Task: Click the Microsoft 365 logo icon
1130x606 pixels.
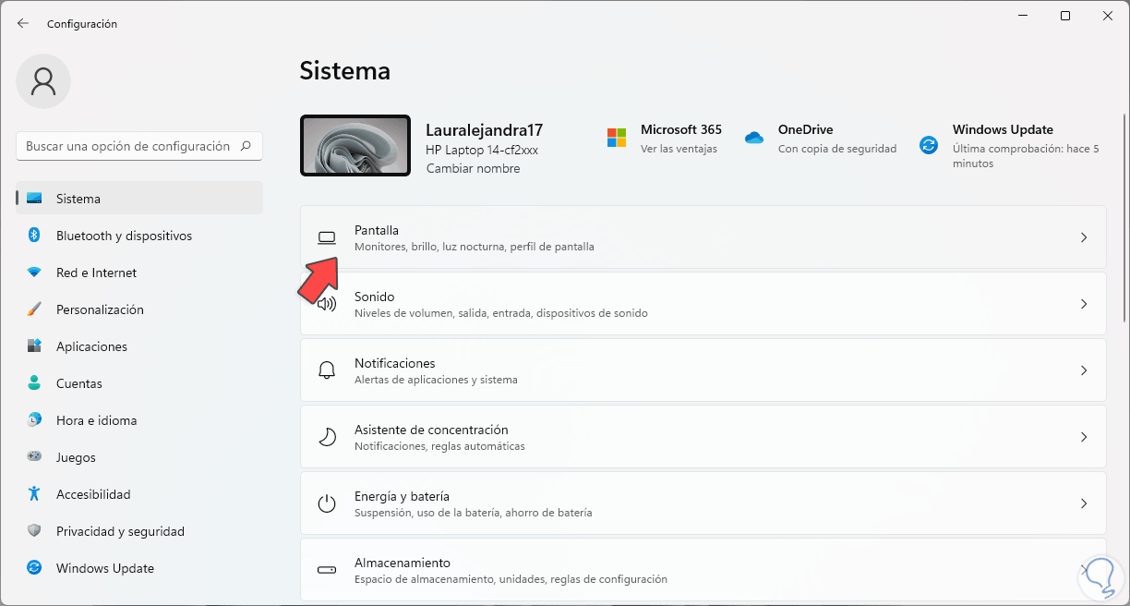Action: coord(616,138)
